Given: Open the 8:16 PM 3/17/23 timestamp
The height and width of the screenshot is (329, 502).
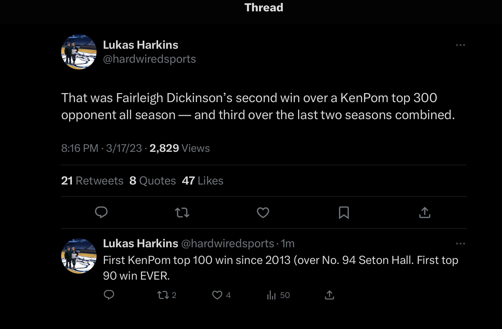Looking at the screenshot, I should click(x=102, y=148).
